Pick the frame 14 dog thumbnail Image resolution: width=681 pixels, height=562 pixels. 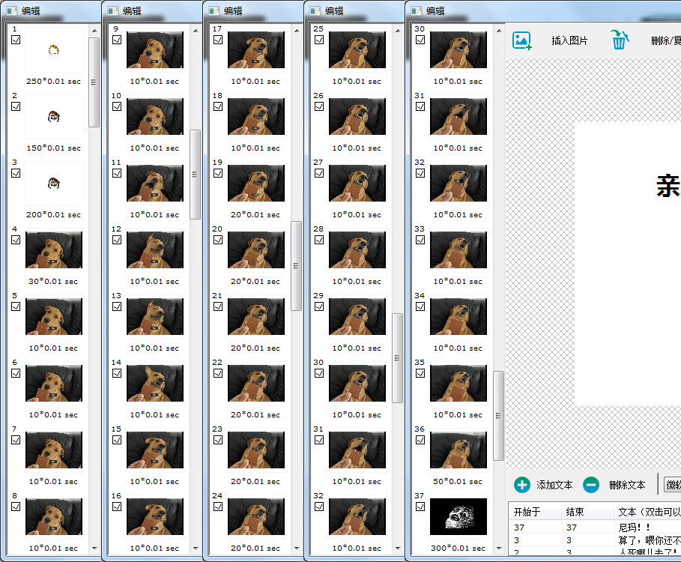[x=154, y=383]
